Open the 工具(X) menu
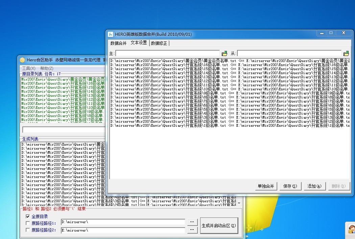This screenshot has height=239, width=355. click(28, 68)
